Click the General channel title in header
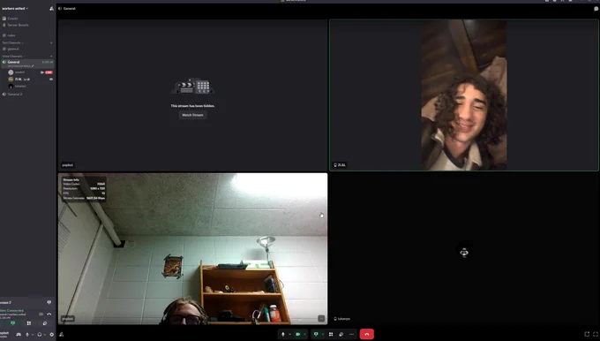 point(69,9)
